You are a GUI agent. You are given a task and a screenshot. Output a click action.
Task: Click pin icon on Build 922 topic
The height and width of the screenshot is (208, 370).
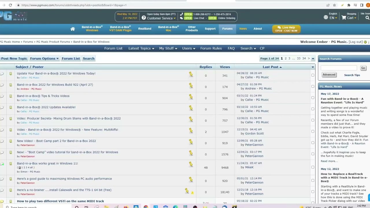[191, 86]
